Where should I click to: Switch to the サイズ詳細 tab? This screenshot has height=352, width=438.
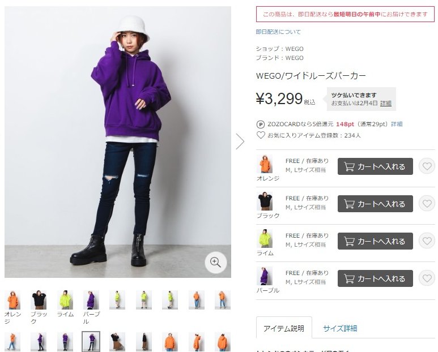(340, 328)
